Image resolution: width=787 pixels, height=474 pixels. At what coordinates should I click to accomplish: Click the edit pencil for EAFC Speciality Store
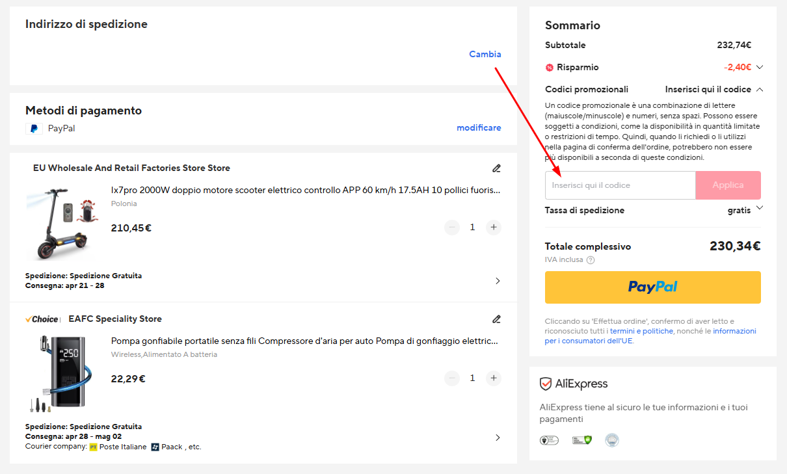click(x=496, y=319)
